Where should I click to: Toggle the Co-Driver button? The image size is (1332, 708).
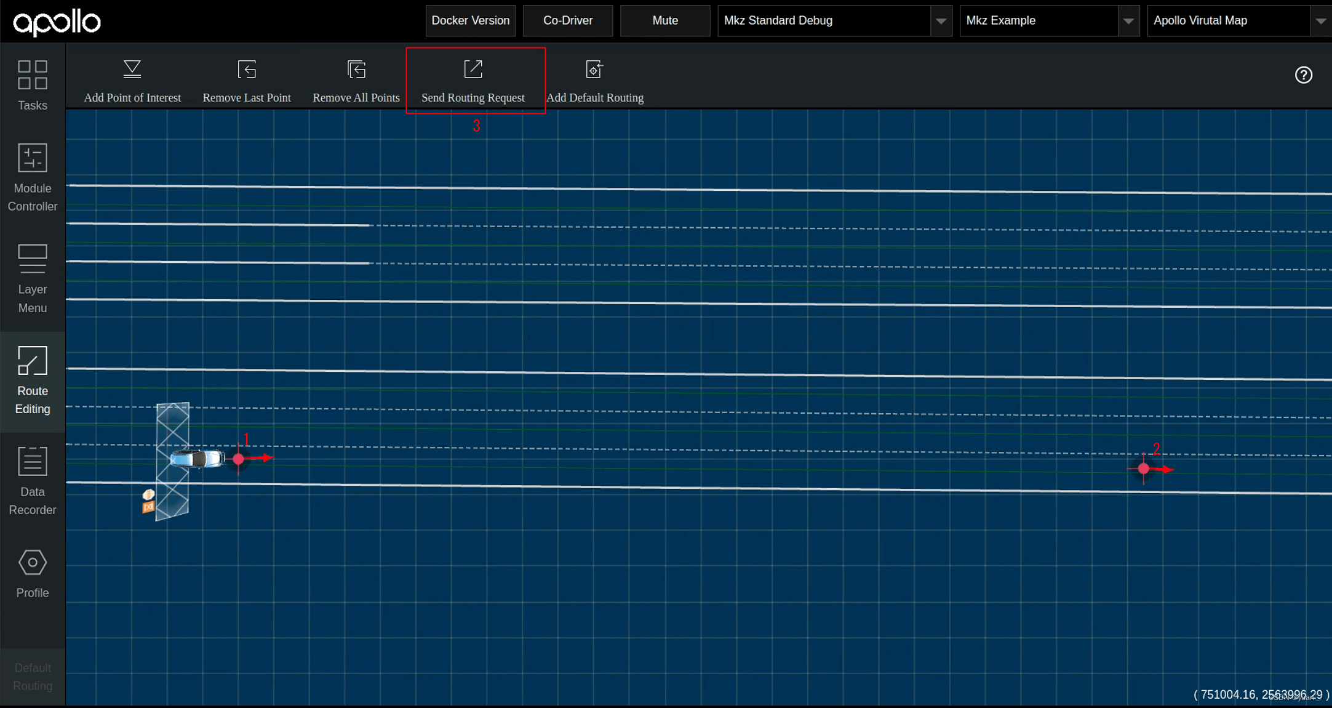(567, 20)
